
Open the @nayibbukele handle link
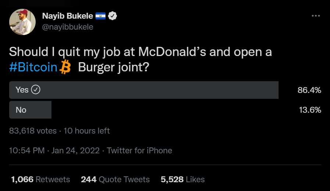coord(68,27)
